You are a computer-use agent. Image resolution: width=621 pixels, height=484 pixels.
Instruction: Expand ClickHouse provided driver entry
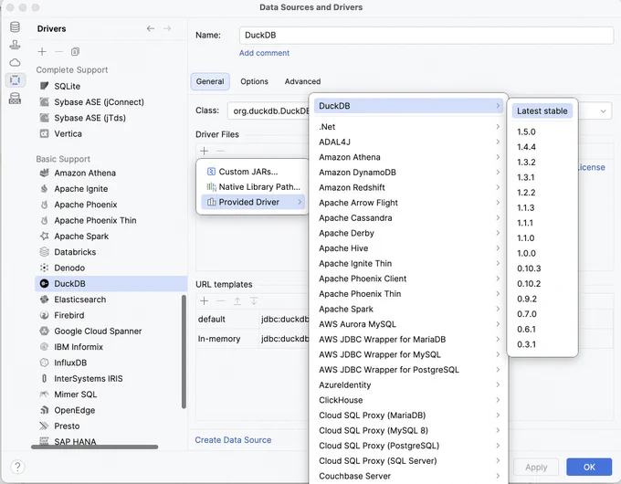tap(408, 400)
